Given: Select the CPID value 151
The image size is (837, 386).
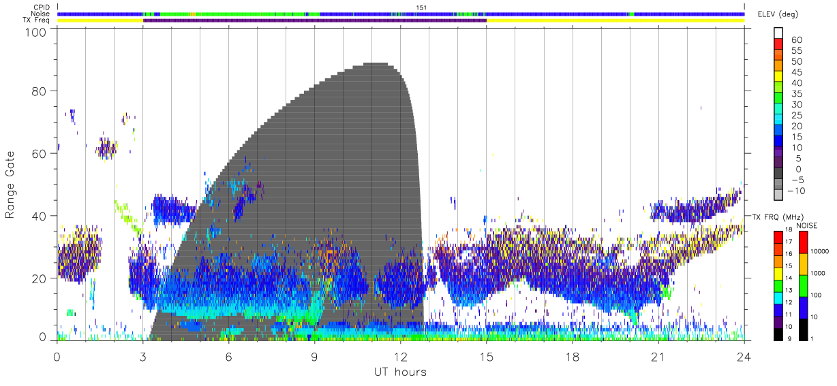Looking at the screenshot, I should 421,7.
